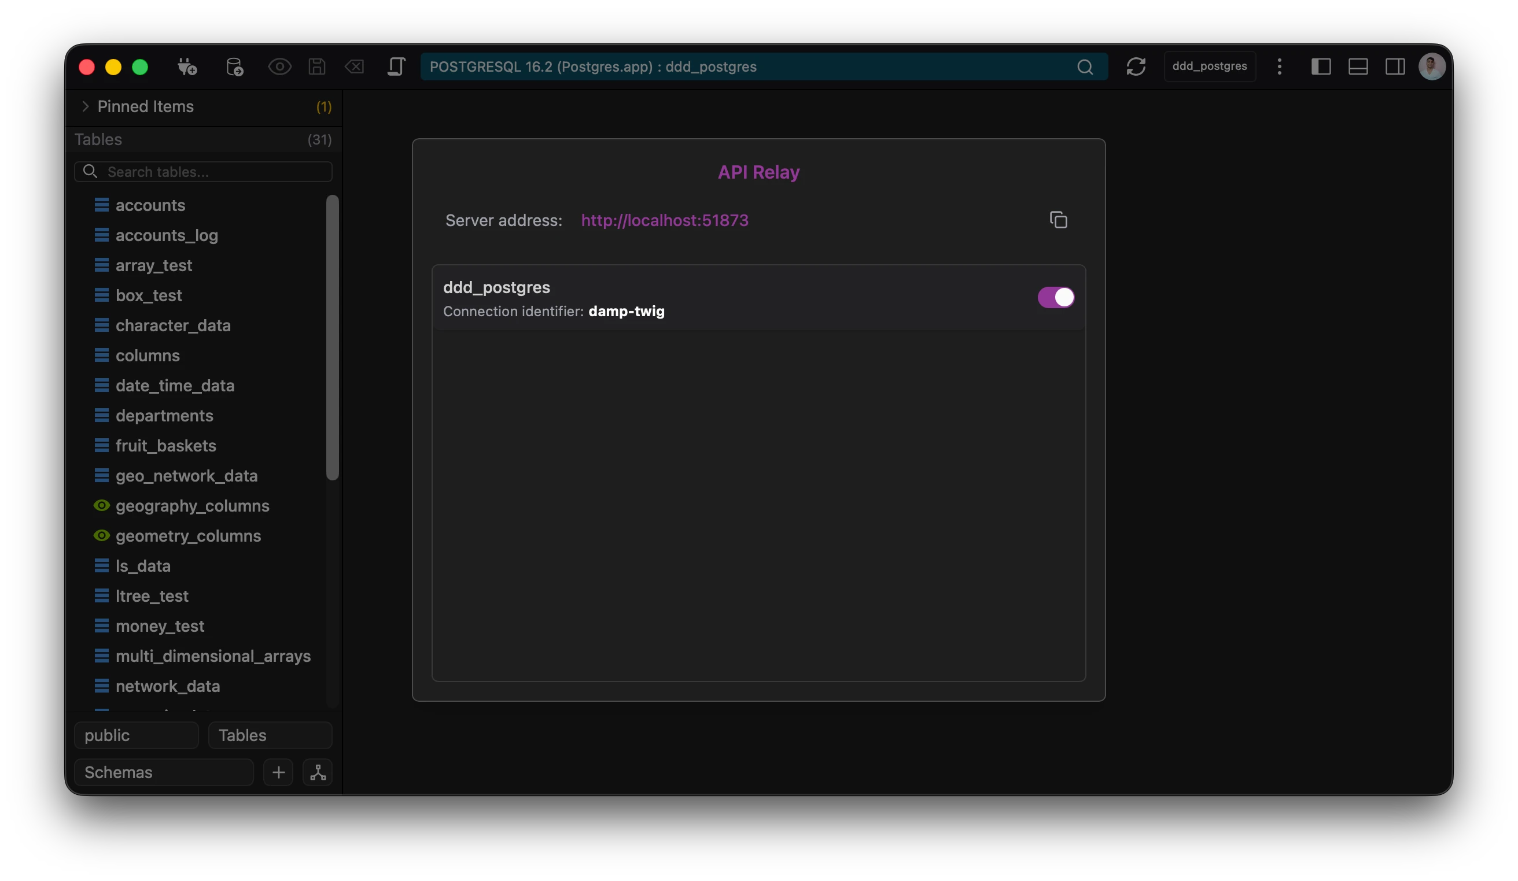Click the new connection plug icon

(x=187, y=67)
